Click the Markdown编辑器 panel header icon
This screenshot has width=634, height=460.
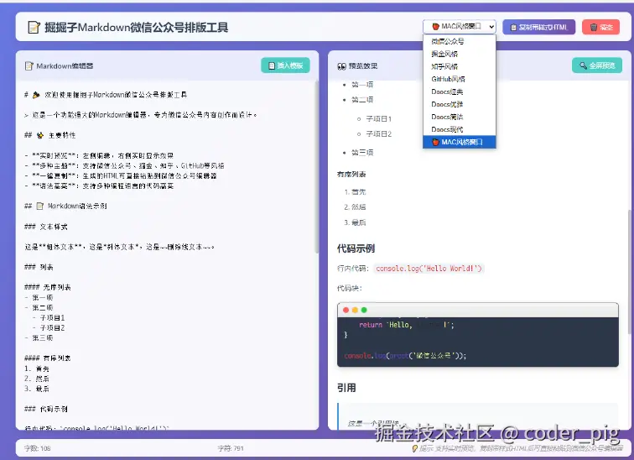tap(29, 66)
